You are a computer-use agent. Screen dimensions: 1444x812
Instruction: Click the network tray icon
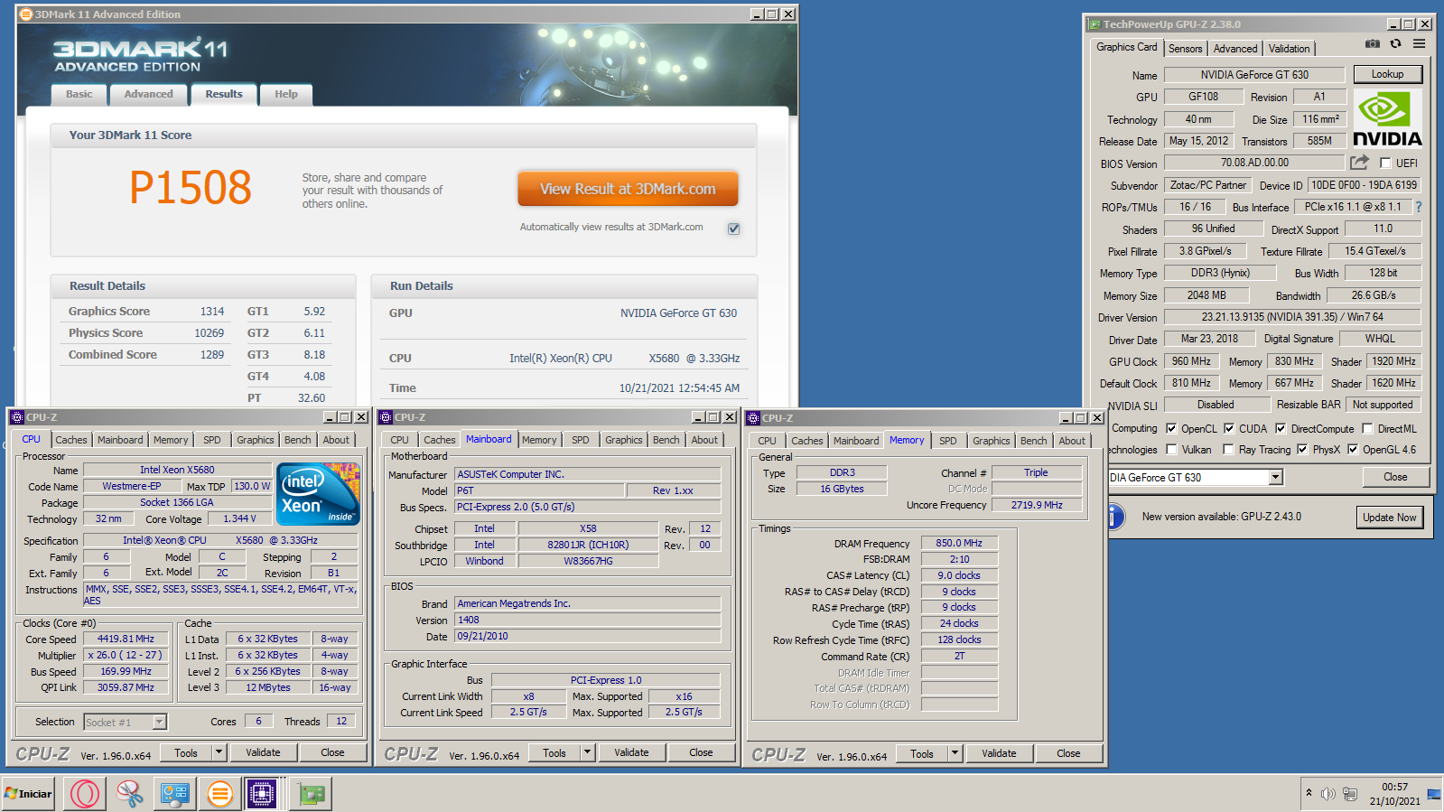(1350, 794)
